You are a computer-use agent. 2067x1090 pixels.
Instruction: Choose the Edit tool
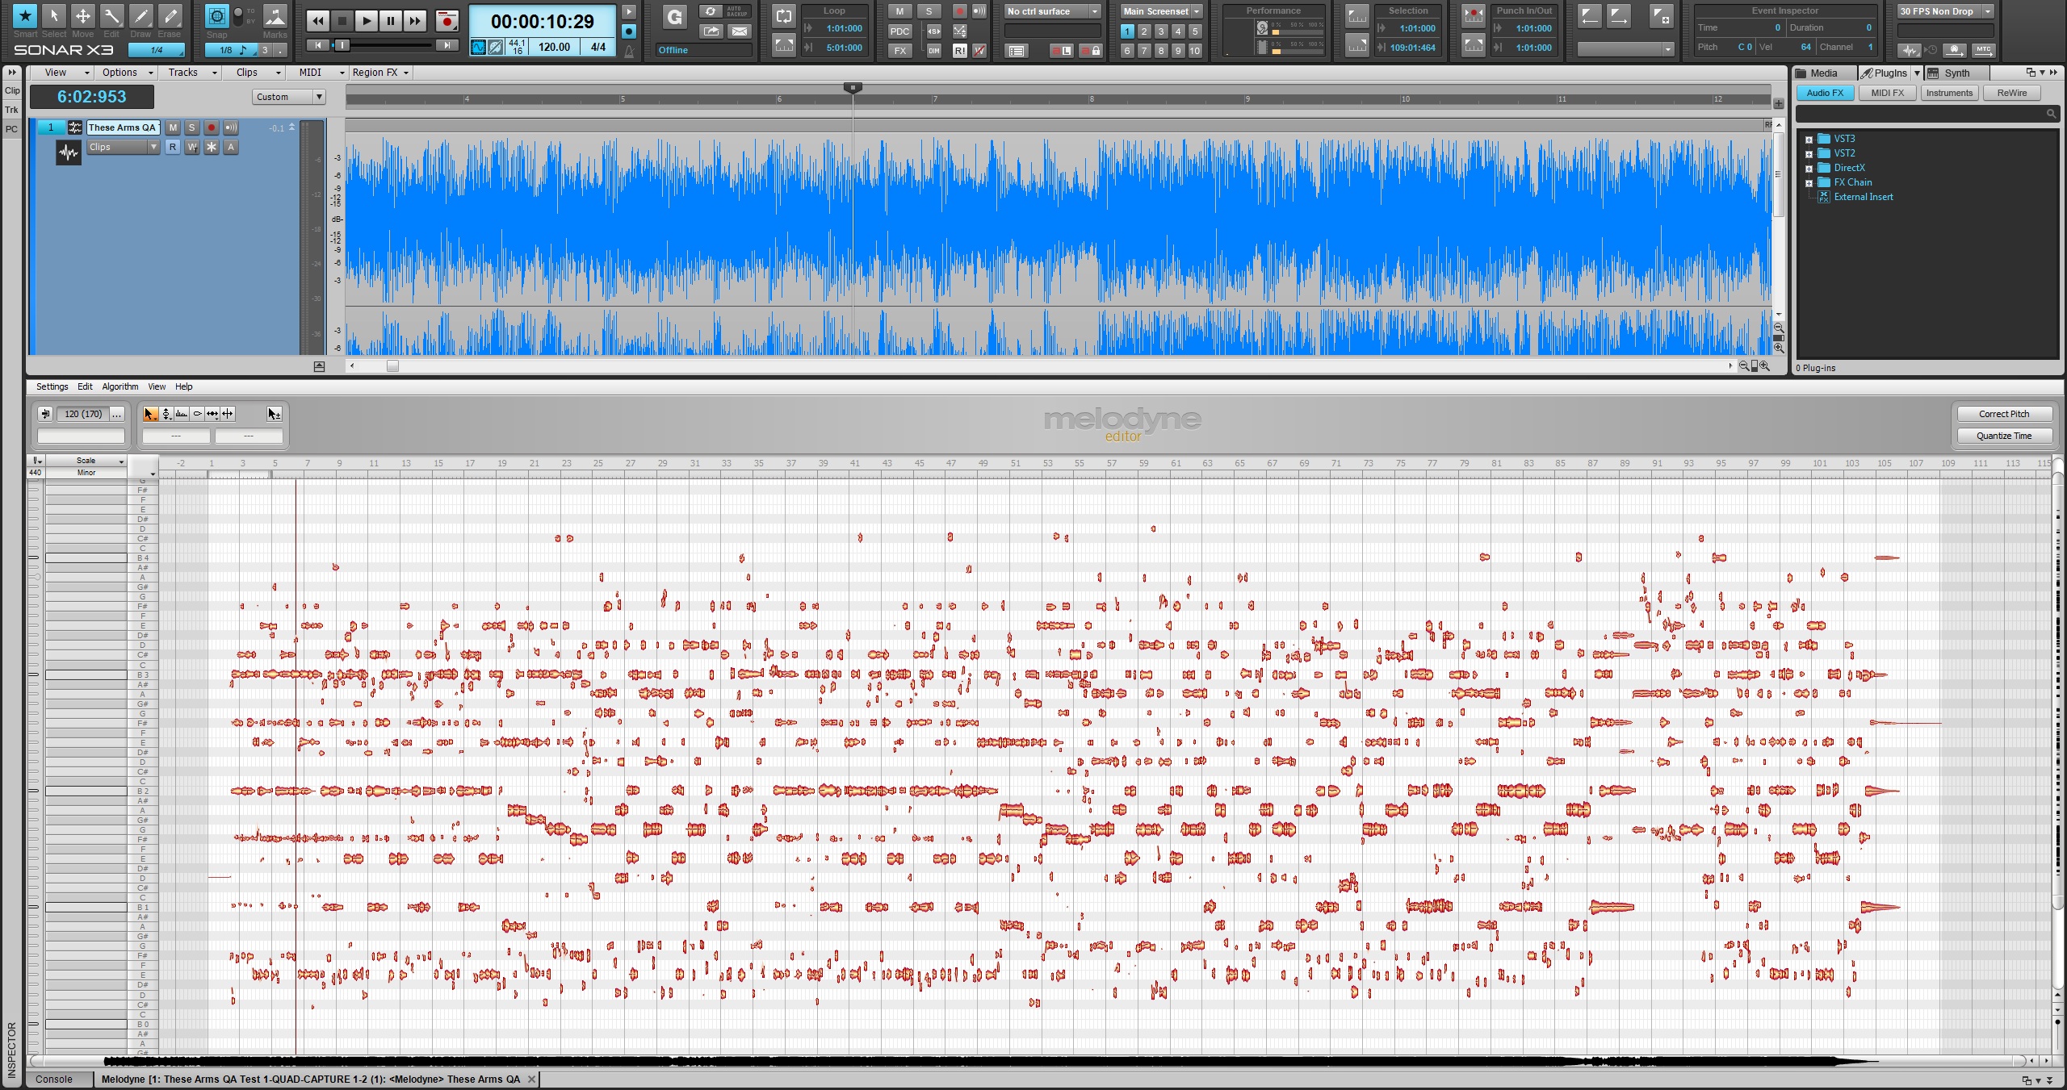pyautogui.click(x=111, y=15)
